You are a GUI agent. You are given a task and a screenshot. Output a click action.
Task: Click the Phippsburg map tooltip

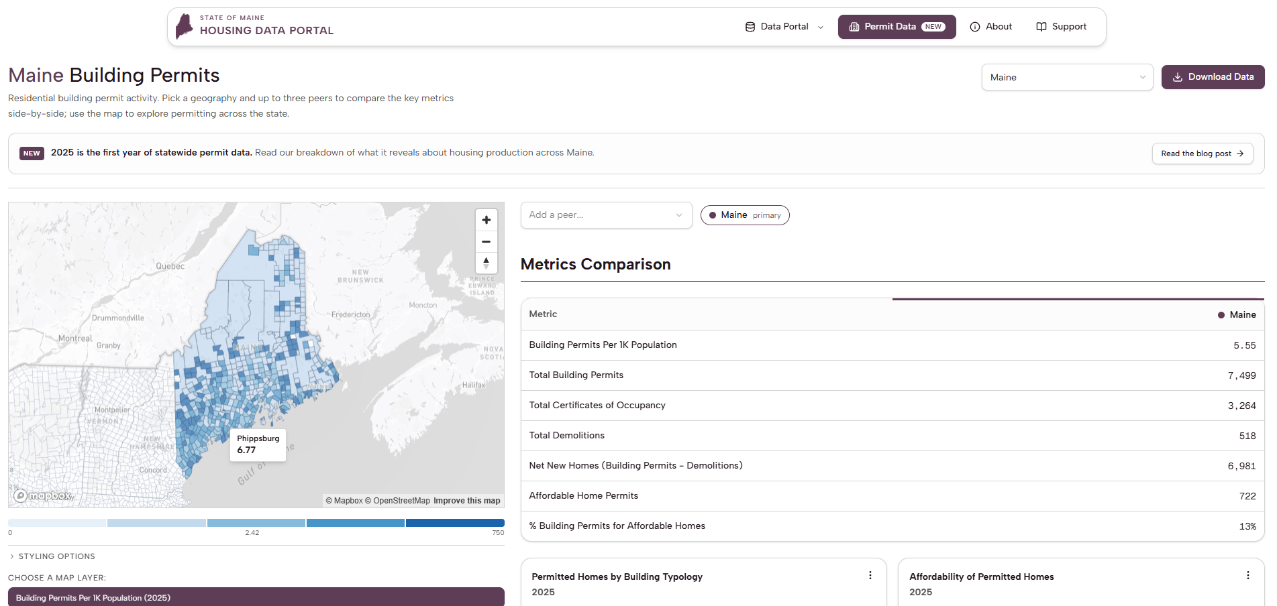[x=258, y=444]
